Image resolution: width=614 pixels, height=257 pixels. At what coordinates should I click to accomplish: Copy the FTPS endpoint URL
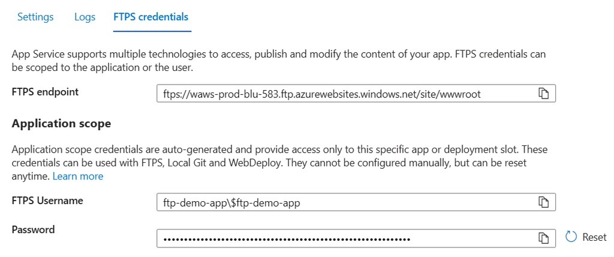[x=544, y=94]
